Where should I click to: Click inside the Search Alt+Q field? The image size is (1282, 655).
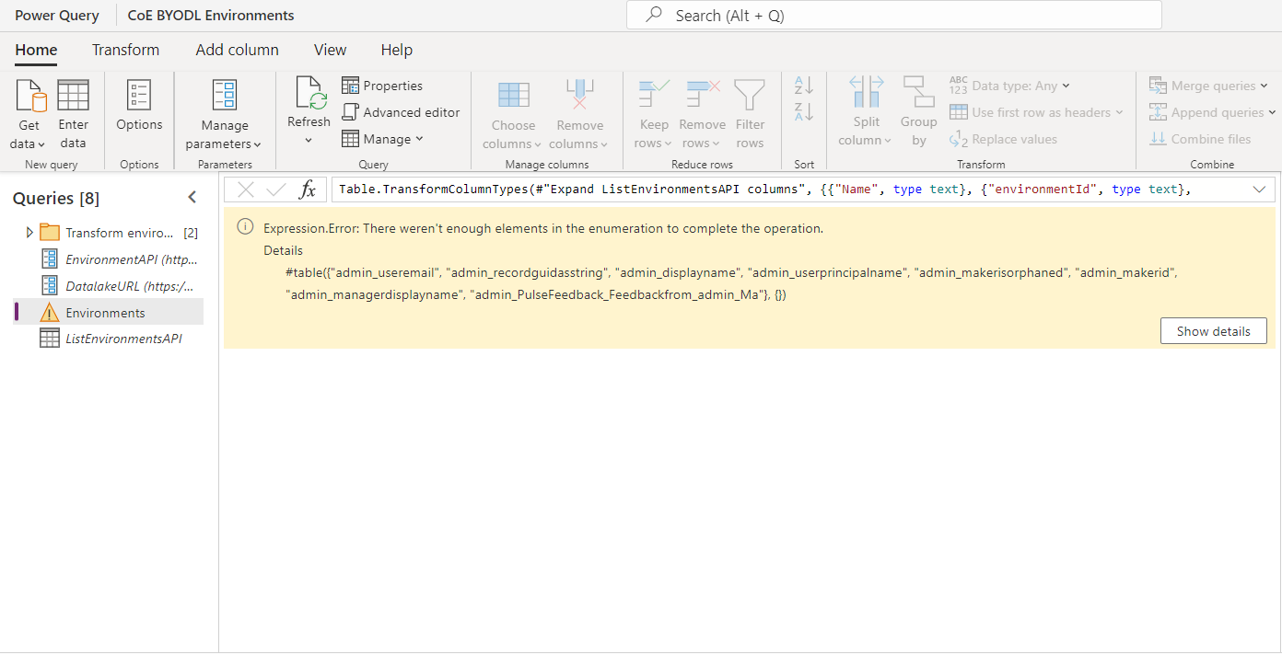coord(893,15)
